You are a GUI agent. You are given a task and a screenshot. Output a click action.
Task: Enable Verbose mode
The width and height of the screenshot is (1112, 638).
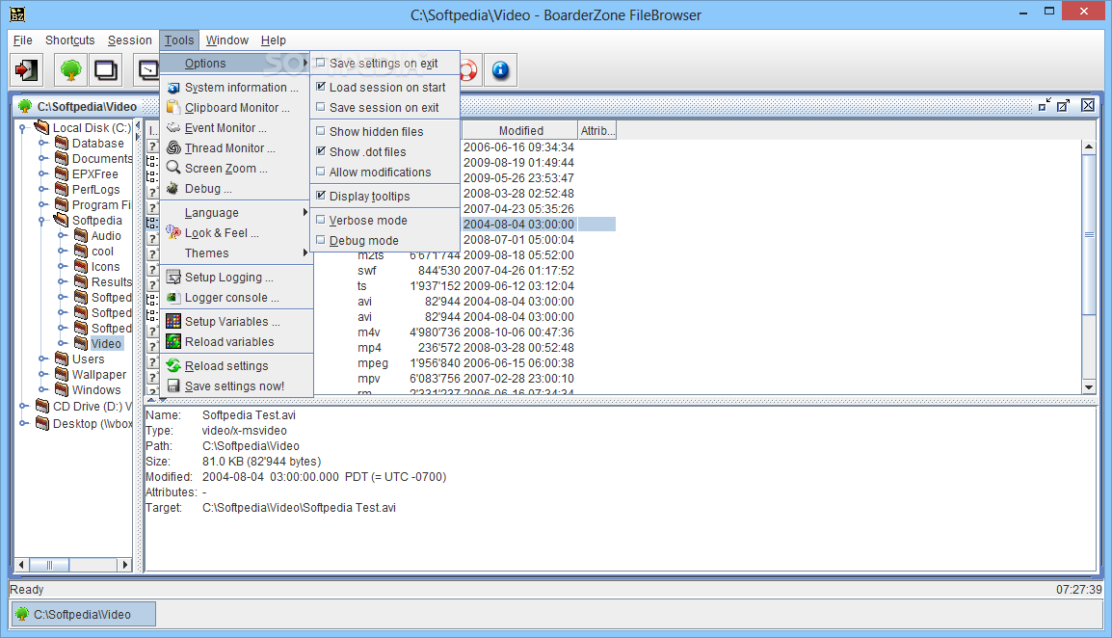[385, 221]
